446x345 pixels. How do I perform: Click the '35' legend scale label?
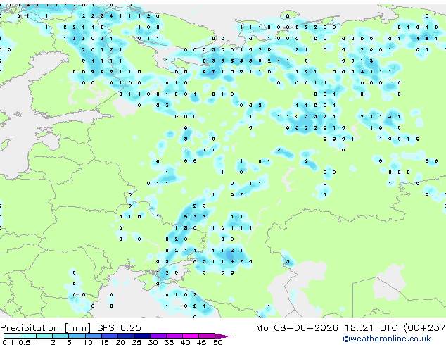(x=169, y=342)
